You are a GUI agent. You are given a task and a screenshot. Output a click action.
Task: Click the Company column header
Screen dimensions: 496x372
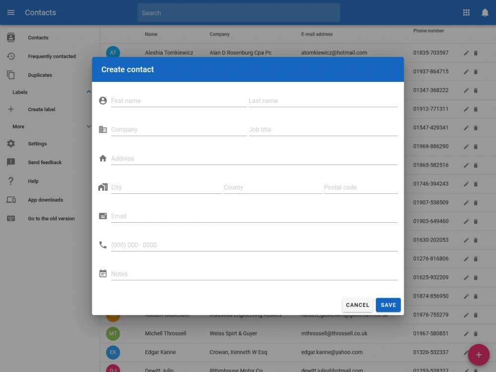click(220, 34)
